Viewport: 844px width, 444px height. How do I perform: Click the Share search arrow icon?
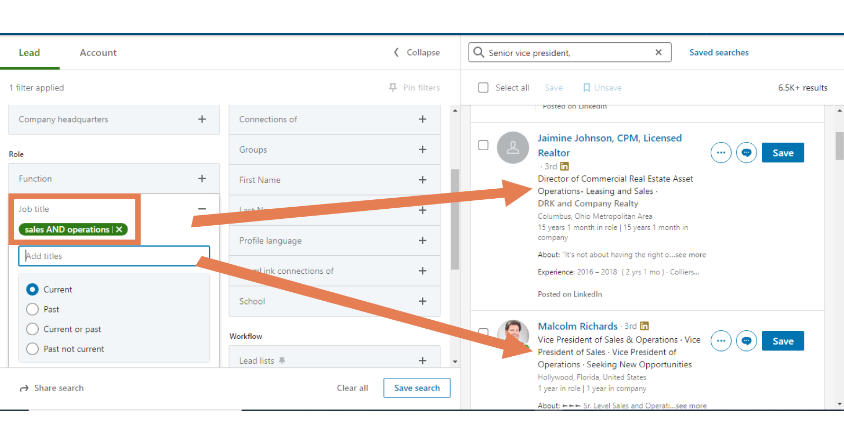coord(24,388)
